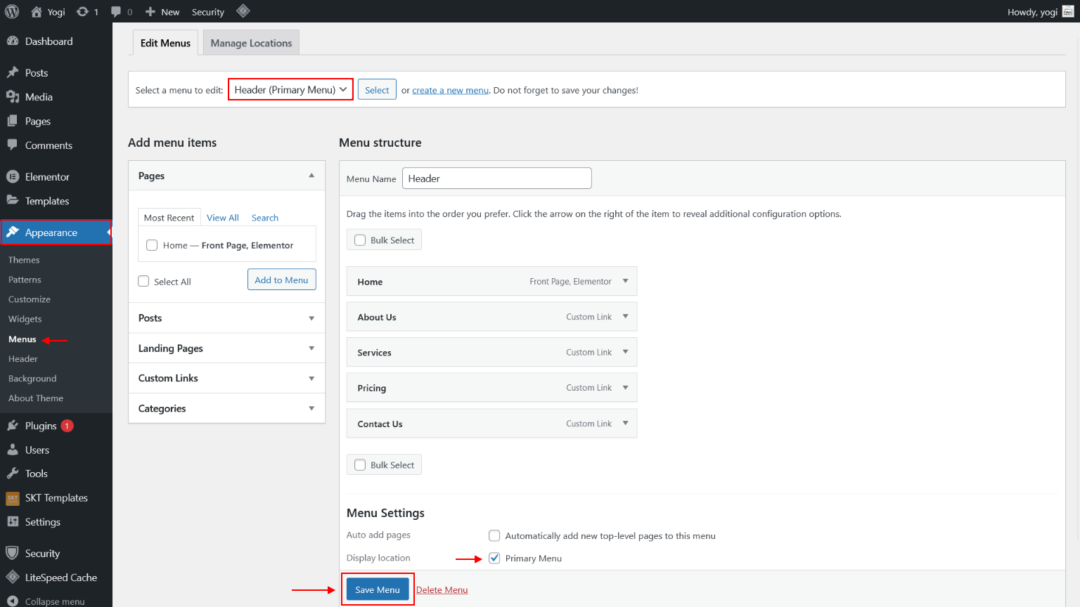Expand the Home menu item options
This screenshot has height=607, width=1080.
[x=625, y=281]
